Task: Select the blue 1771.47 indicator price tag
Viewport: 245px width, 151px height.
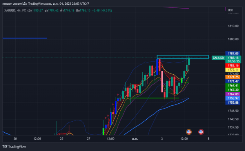Action: click(x=233, y=81)
